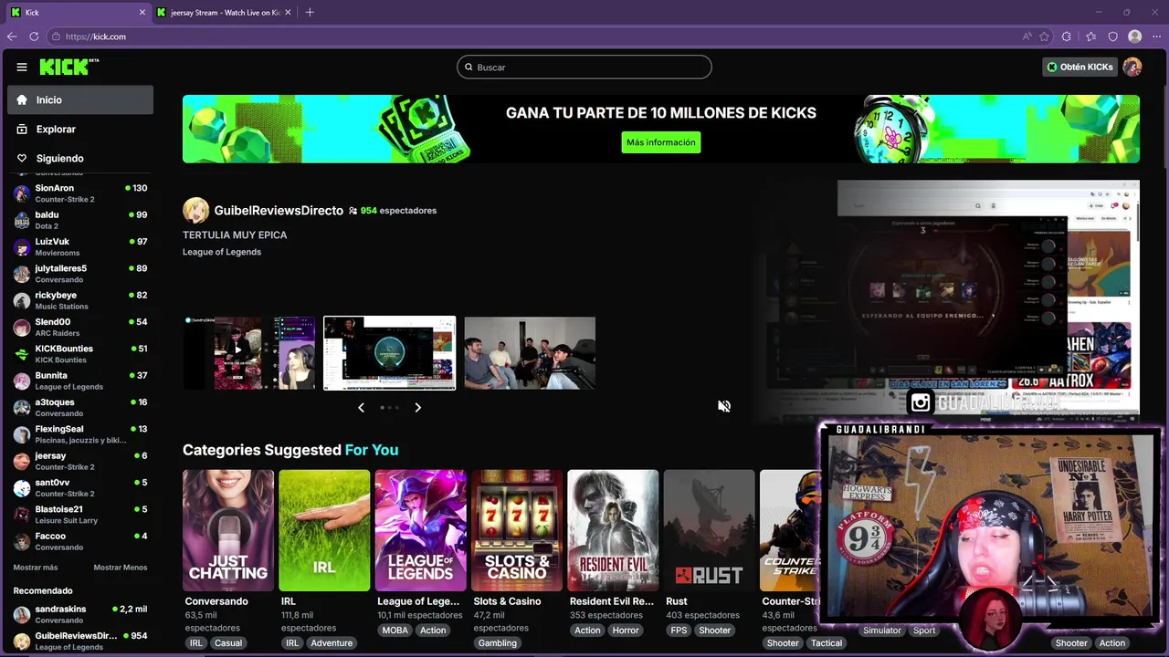The width and height of the screenshot is (1169, 657).
Task: Unmute the featured stream preview
Action: point(724,406)
